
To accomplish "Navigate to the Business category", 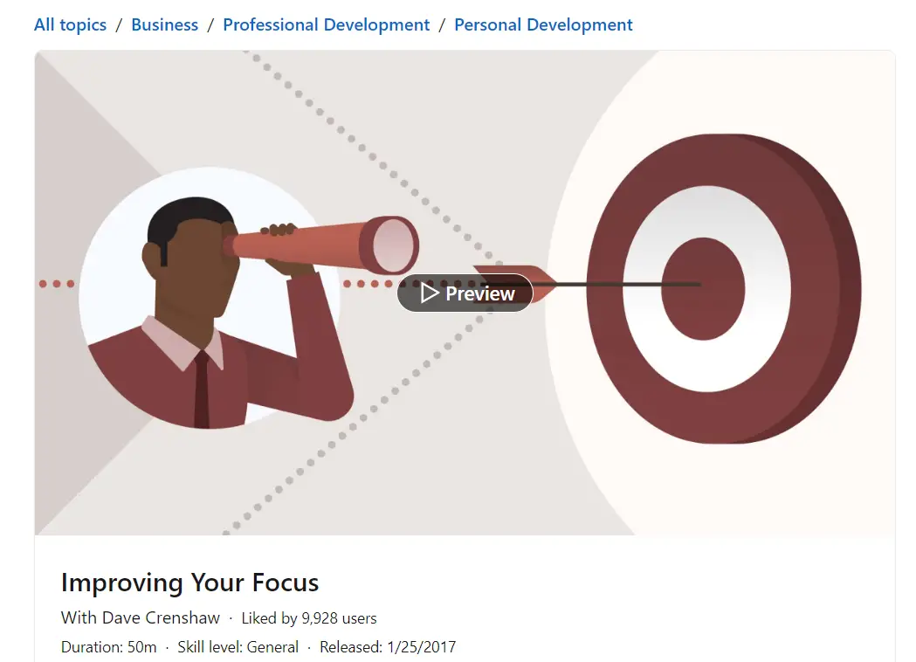I will pyautogui.click(x=164, y=24).
